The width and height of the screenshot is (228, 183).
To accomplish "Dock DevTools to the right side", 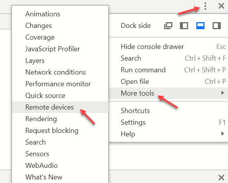I will 216,26.
